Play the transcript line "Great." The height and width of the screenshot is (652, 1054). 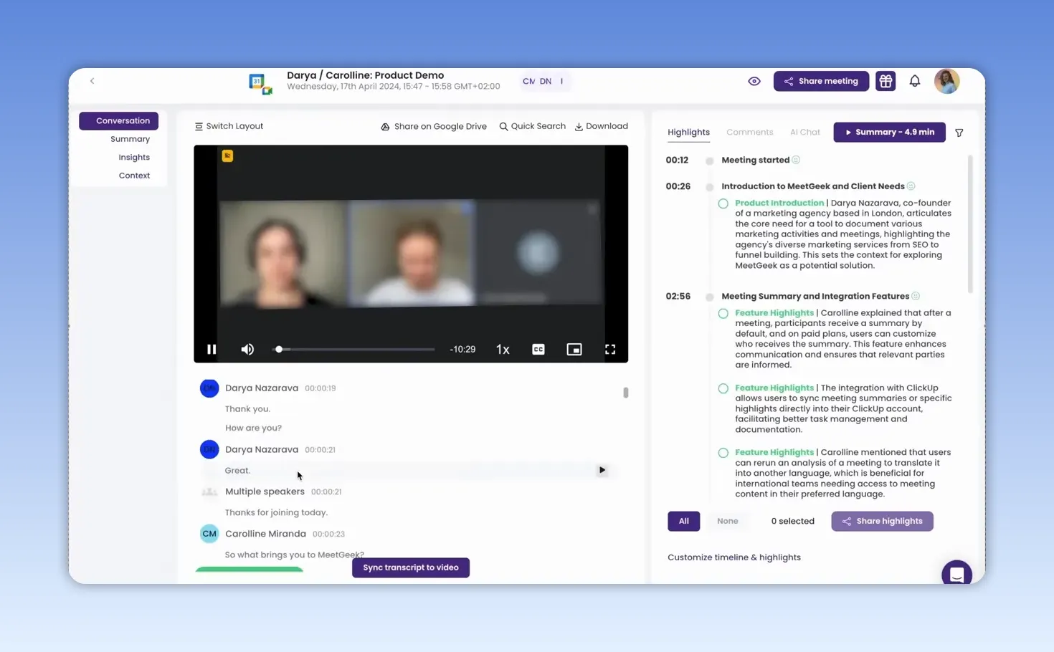point(602,470)
